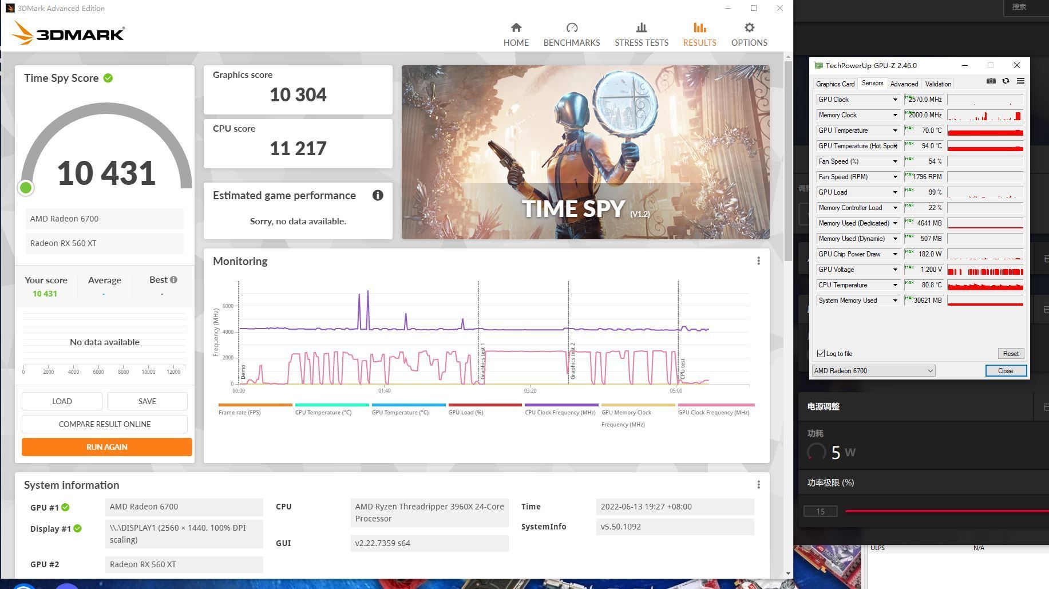
Task: Click the Graphics test 1 marker line
Action: pyautogui.click(x=478, y=332)
